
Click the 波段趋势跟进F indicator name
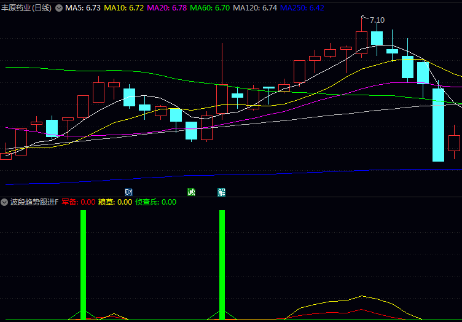[x=34, y=202]
